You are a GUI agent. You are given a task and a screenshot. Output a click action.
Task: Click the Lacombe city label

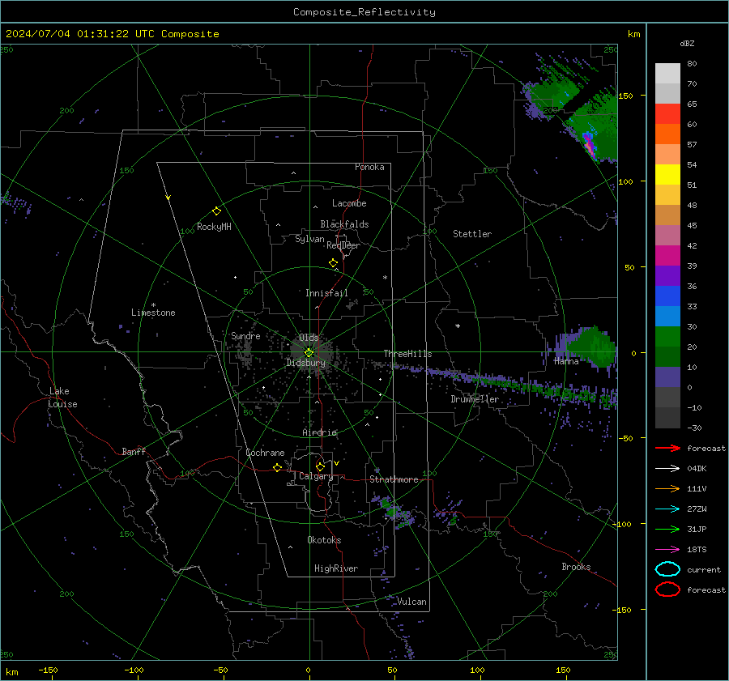click(x=349, y=203)
